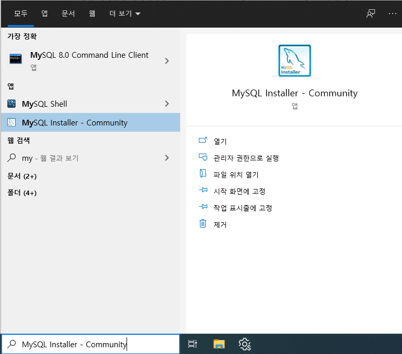Choose 제거 to uninstall

[x=220, y=224]
